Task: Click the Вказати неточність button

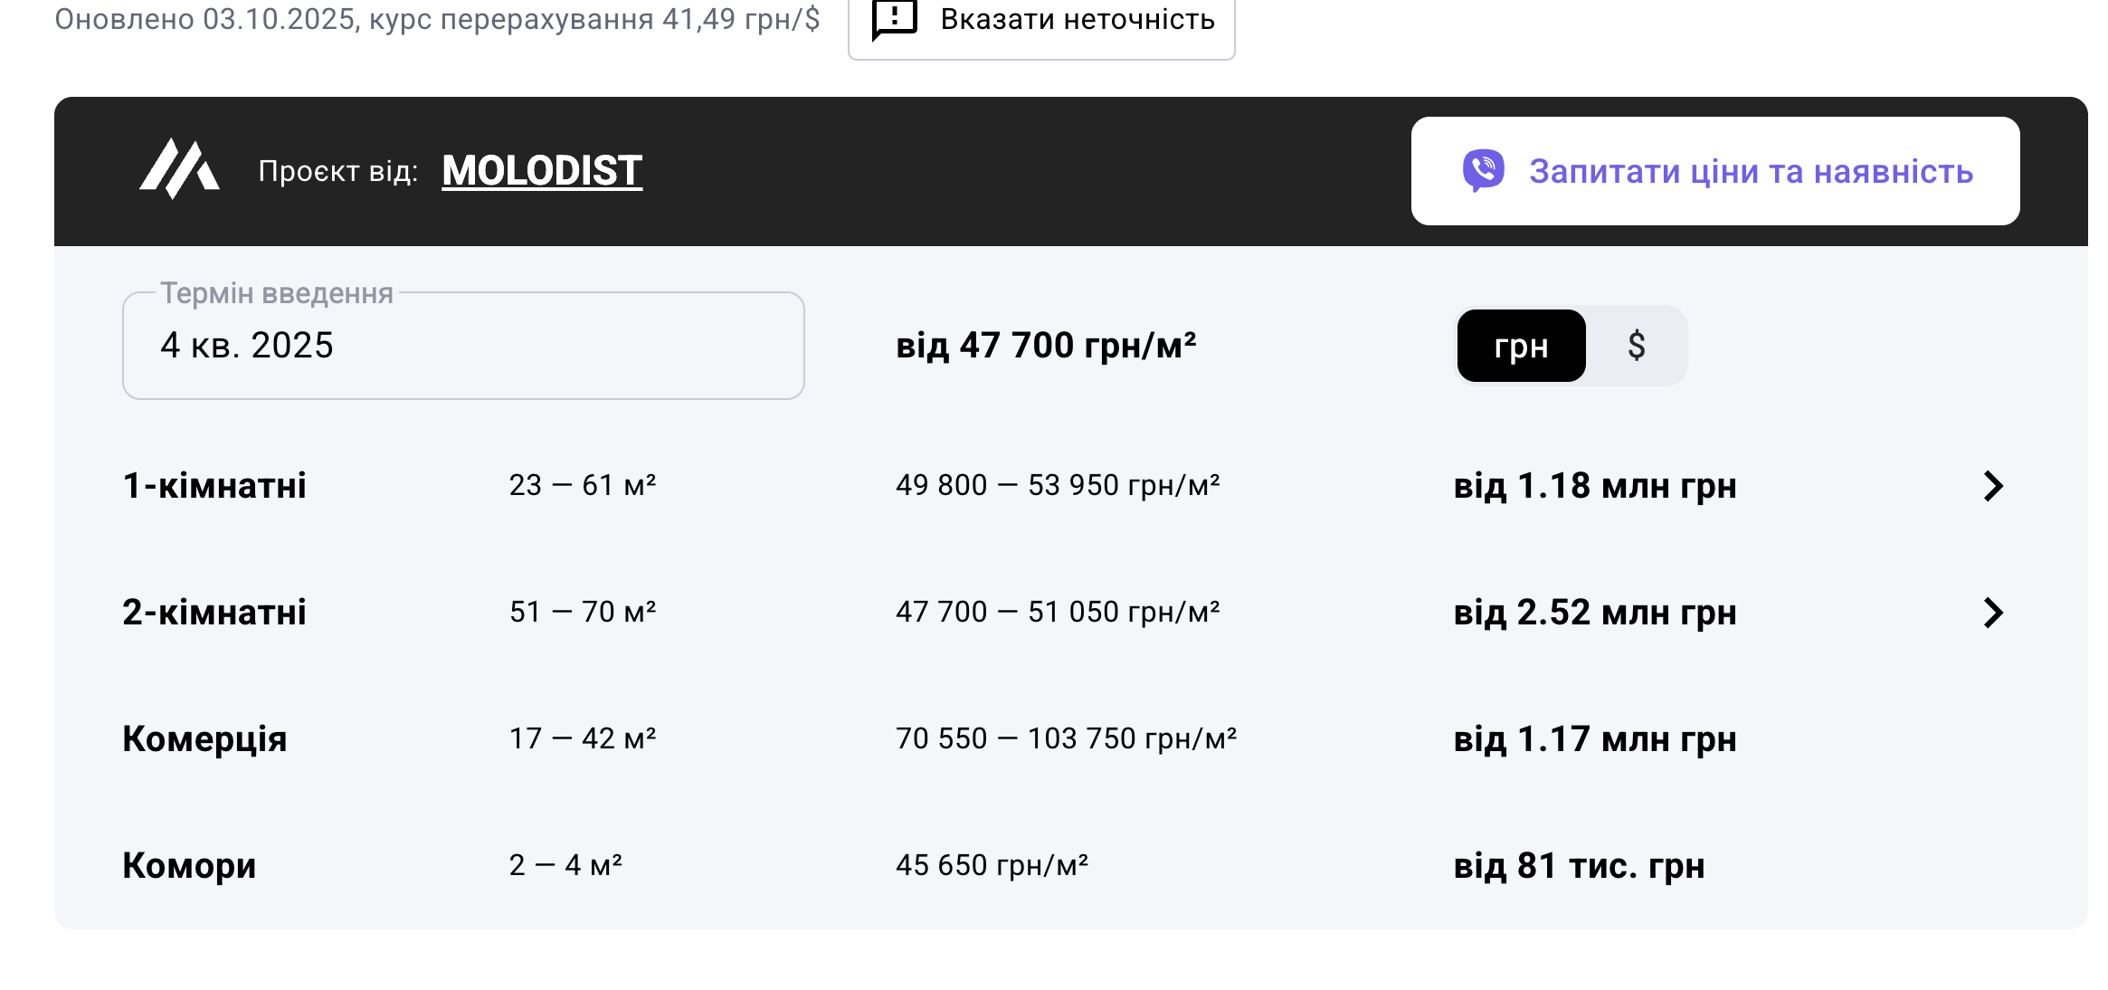Action: pos(1041,20)
